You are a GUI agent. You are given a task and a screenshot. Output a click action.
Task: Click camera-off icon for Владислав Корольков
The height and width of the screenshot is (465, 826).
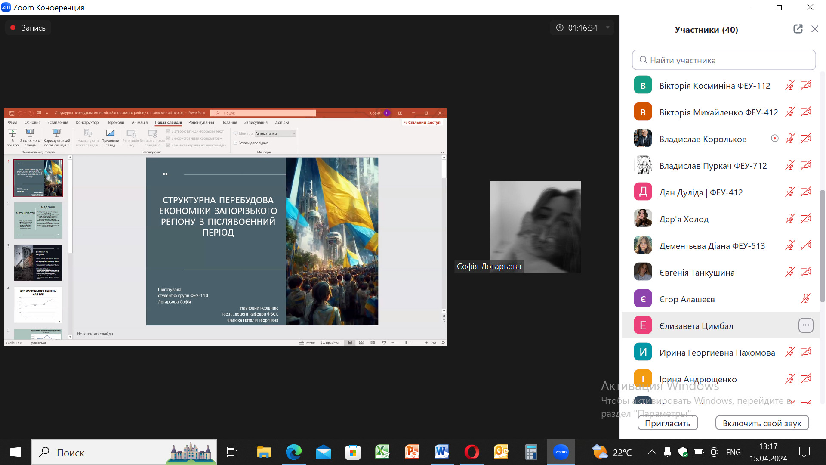pyautogui.click(x=806, y=139)
